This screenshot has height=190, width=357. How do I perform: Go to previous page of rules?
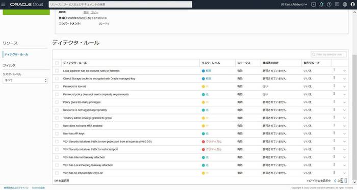[335, 181]
